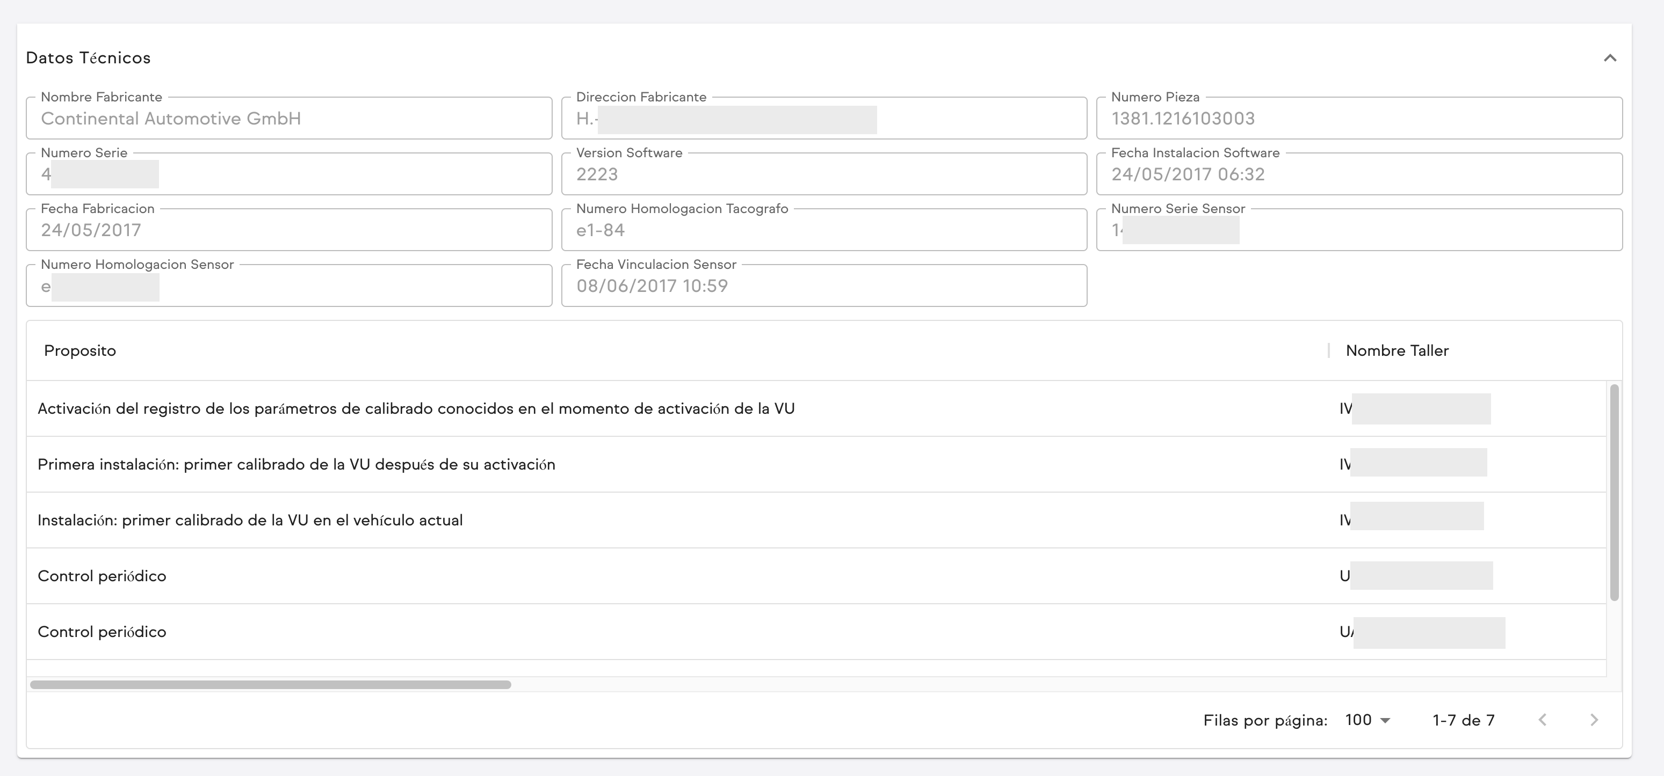
Task: Open the rows per page dropdown
Action: (x=1367, y=720)
